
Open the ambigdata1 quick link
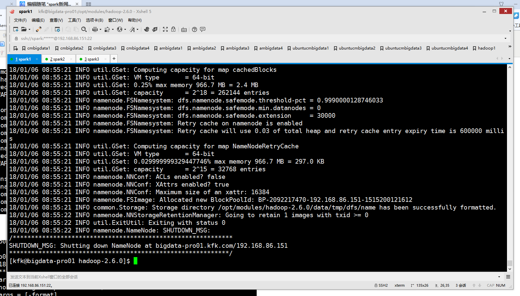tap(168, 48)
